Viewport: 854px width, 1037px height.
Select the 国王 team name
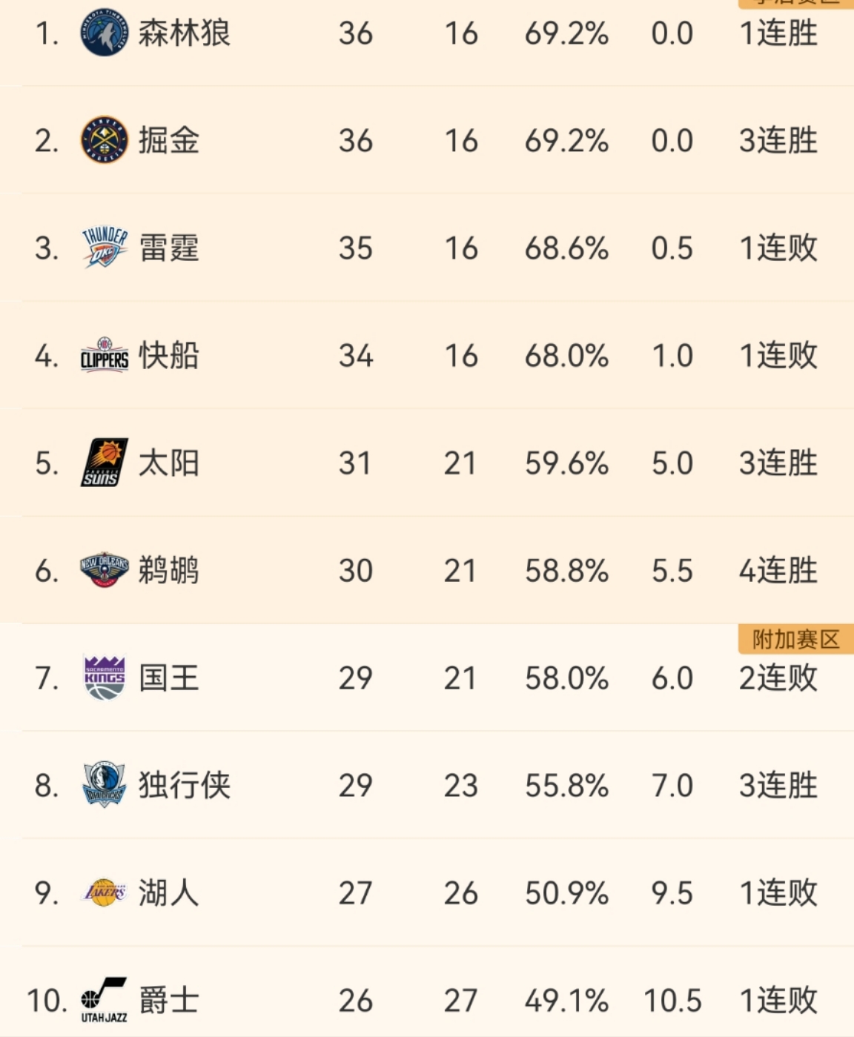(168, 677)
